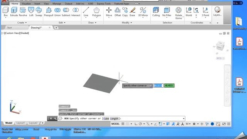Toggle 2D object snap in status bar
The image size is (247, 139).
coord(160,124)
